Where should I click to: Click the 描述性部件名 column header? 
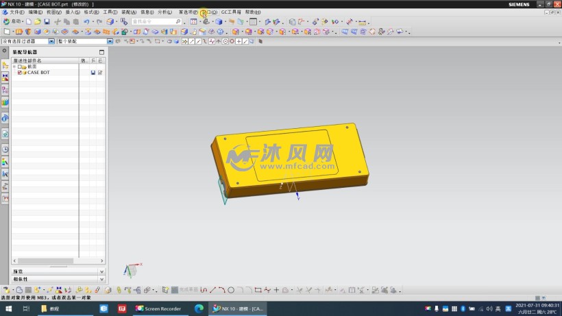[x=45, y=60]
